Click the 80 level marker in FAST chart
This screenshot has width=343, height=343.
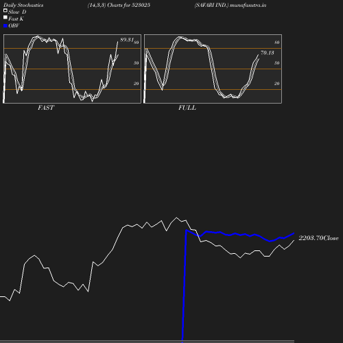tap(137, 43)
